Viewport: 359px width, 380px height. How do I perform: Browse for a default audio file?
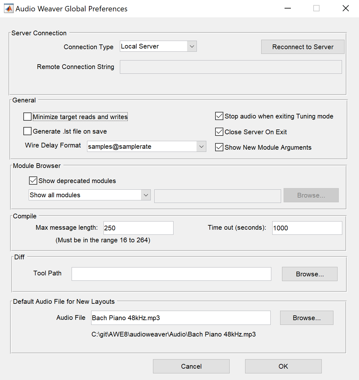(306, 318)
